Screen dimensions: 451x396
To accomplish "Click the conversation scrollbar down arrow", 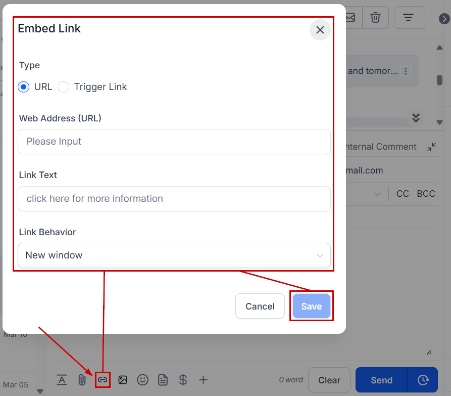I will 439,122.
